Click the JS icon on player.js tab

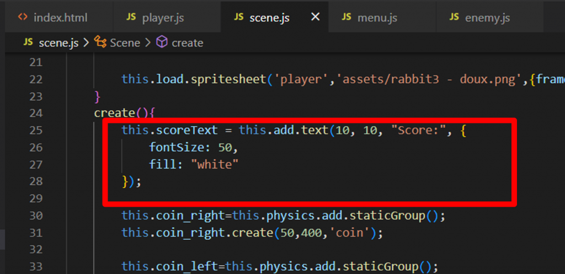tap(131, 17)
